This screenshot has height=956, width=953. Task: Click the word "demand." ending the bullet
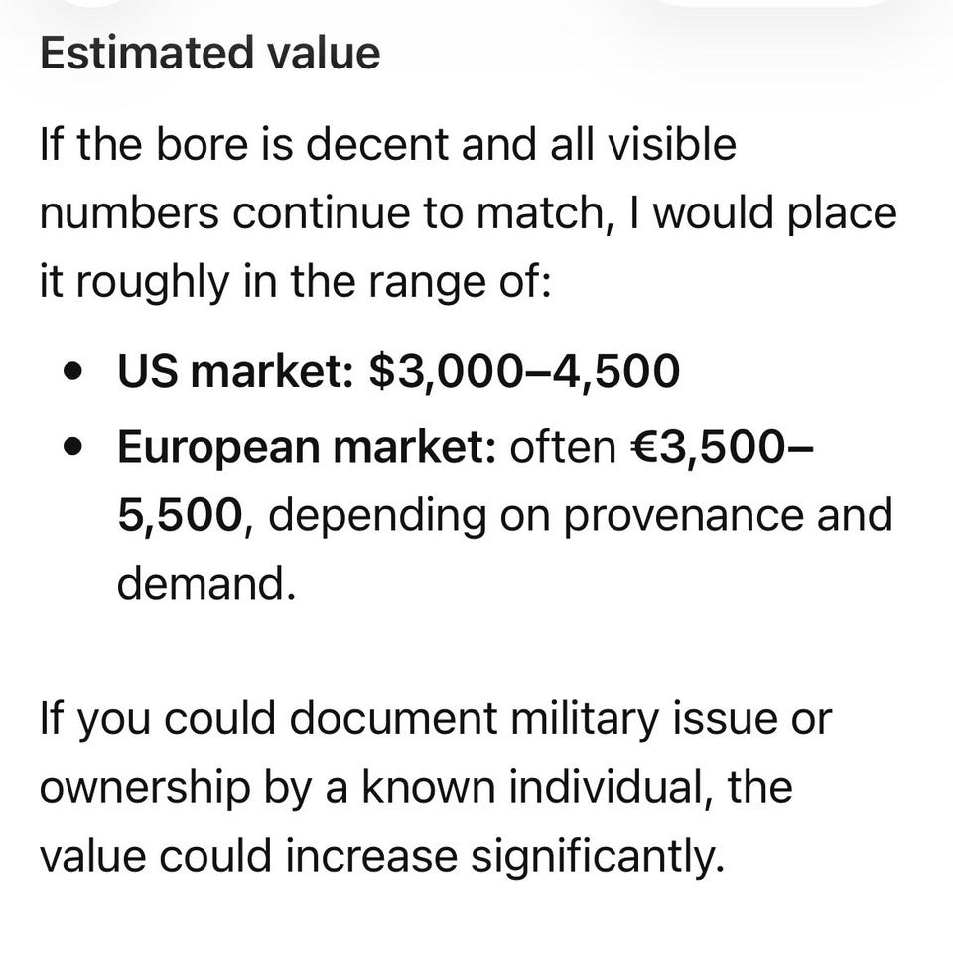click(206, 583)
